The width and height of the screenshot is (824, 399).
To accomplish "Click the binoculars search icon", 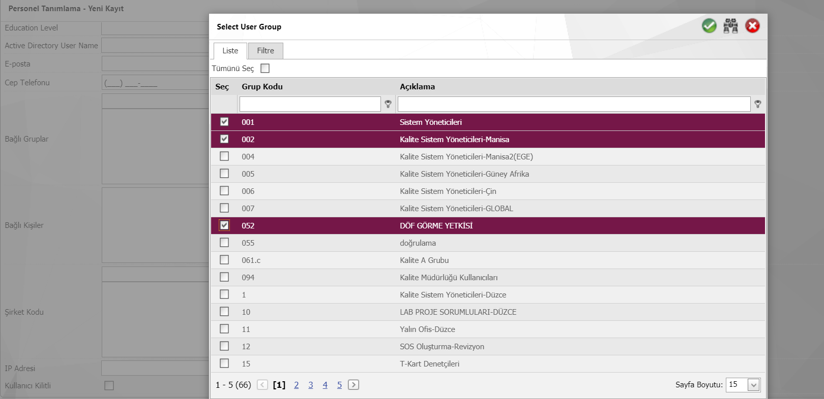I will [x=731, y=26].
